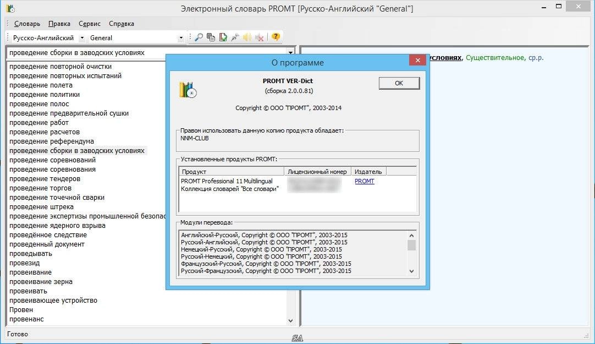Select 'провеивание зерна' entry
The image size is (595, 344).
pos(41,282)
